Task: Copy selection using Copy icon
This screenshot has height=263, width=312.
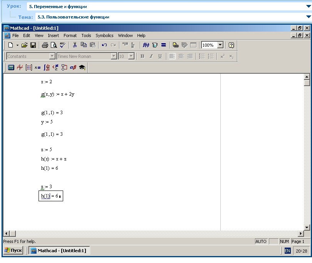Action: 84,45
